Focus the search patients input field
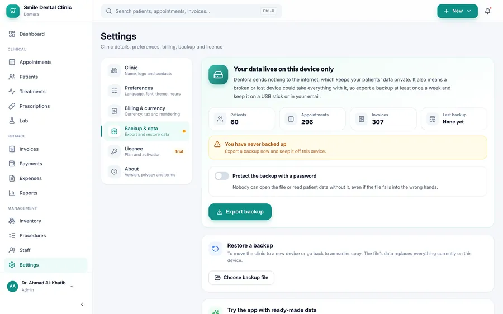The height and width of the screenshot is (314, 503). pyautogui.click(x=191, y=11)
